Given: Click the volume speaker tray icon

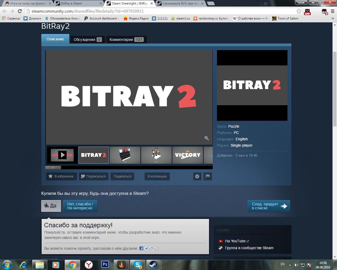Looking at the screenshot, I should [296, 265].
